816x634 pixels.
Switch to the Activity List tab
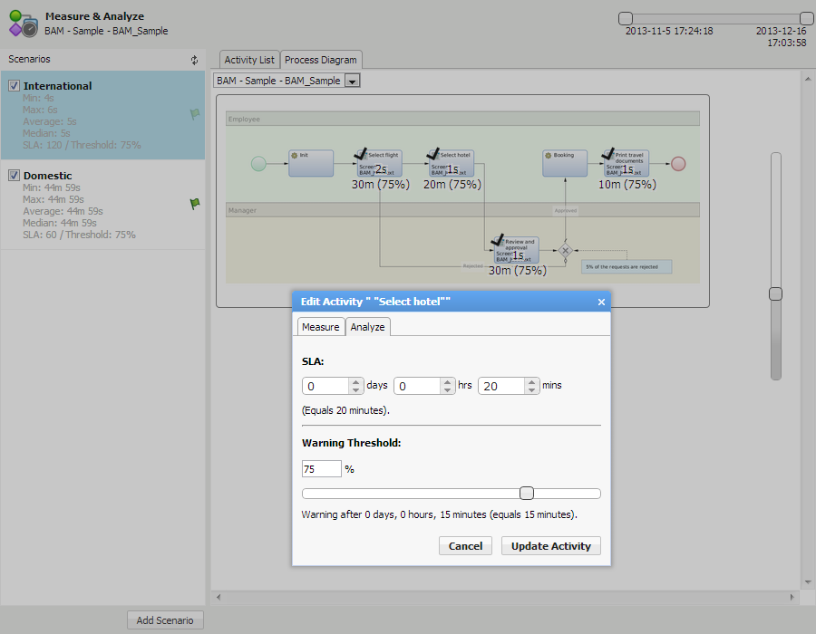249,60
